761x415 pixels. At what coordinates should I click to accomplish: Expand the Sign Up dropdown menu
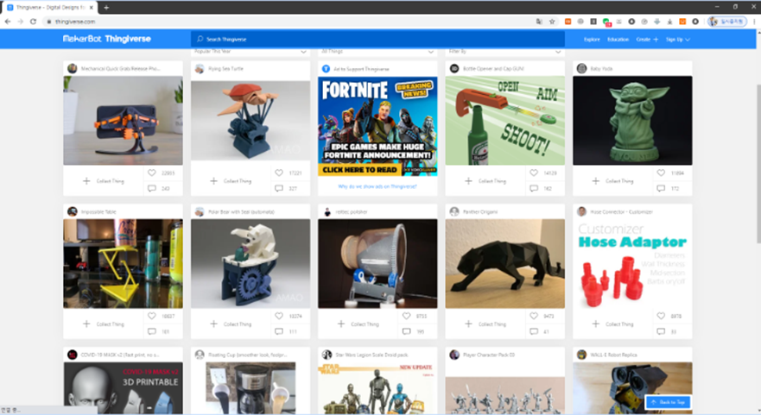tap(677, 40)
